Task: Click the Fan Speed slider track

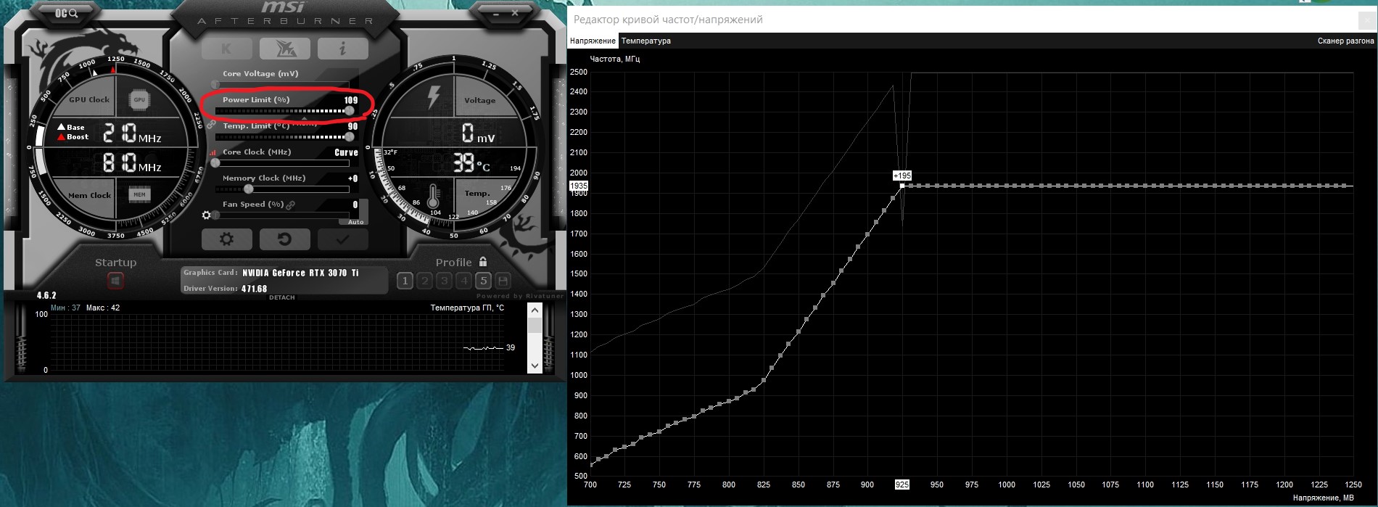Action: coord(283,215)
